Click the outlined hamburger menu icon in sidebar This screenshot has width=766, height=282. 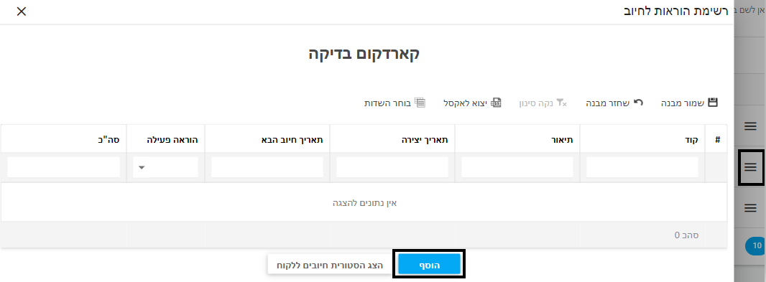(750, 167)
